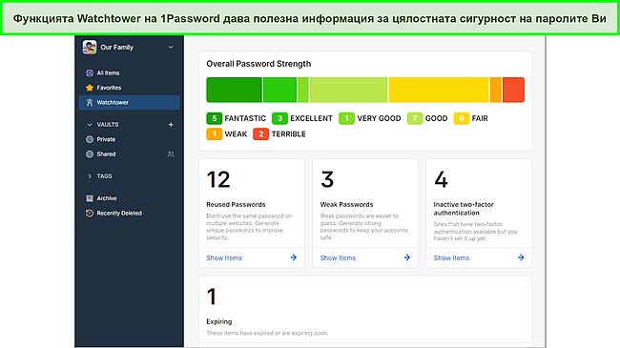This screenshot has width=620, height=348.
Task: Click the yellow Fair strength bar segment
Action: coord(439,90)
